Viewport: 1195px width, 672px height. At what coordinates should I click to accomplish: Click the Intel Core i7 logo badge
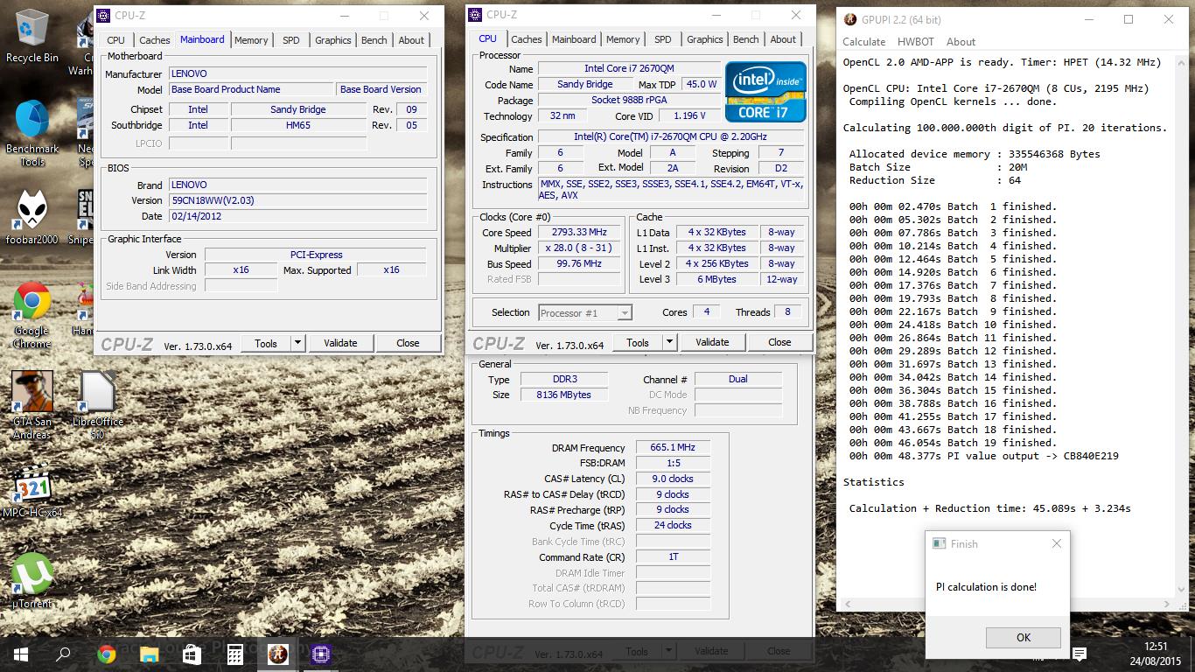[x=765, y=91]
